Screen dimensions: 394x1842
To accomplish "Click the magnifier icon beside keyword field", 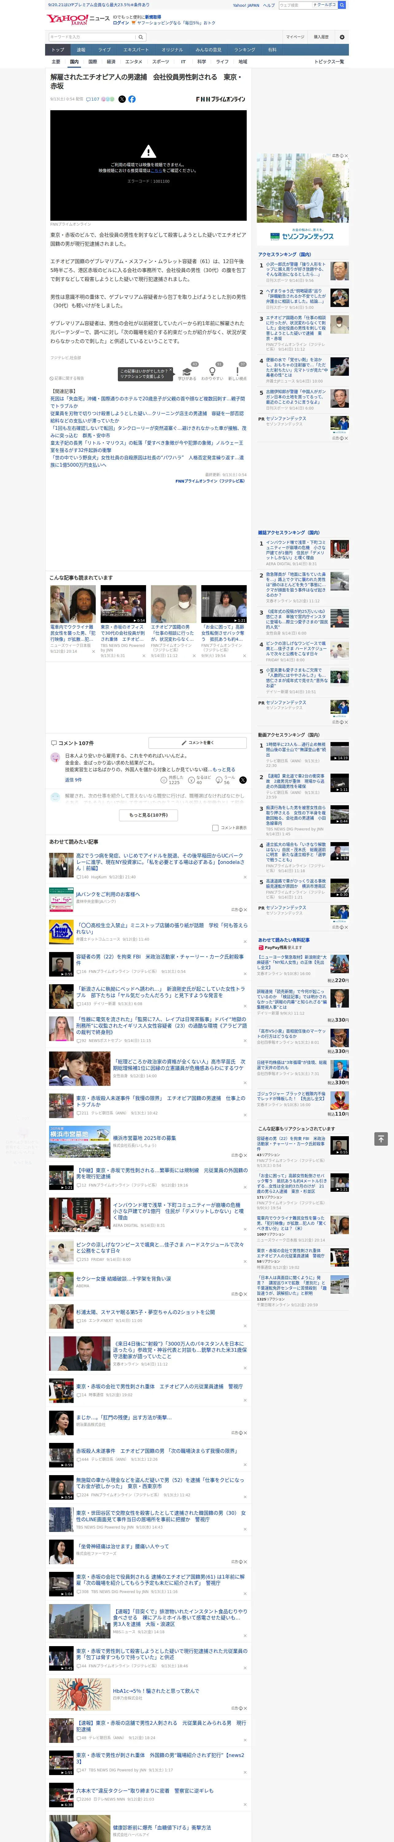I will 141,37.
